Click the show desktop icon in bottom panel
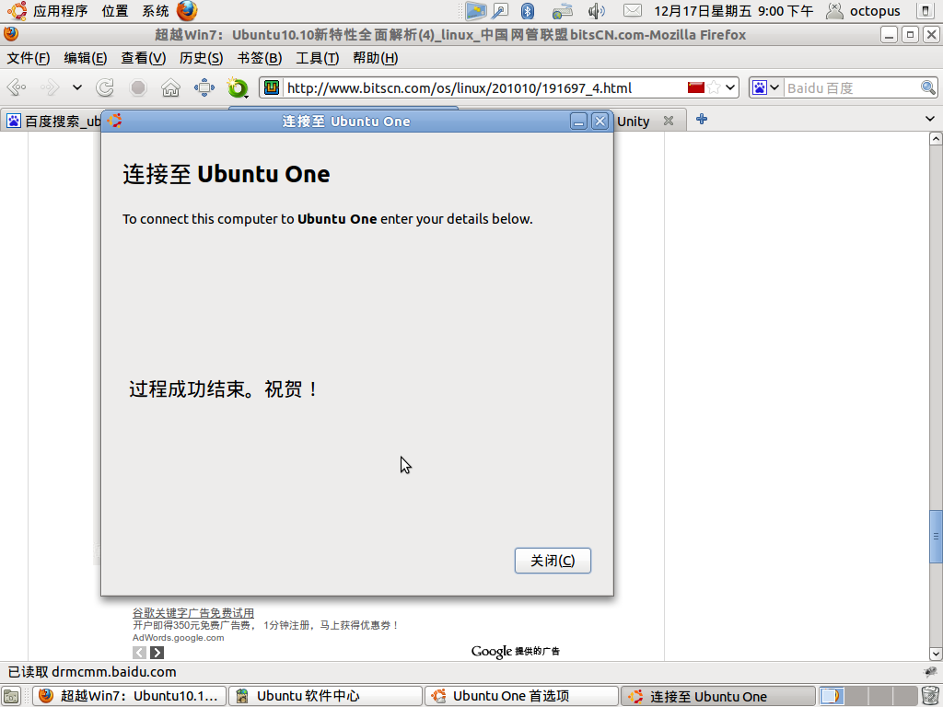The width and height of the screenshot is (943, 707). pyautogui.click(x=11, y=696)
